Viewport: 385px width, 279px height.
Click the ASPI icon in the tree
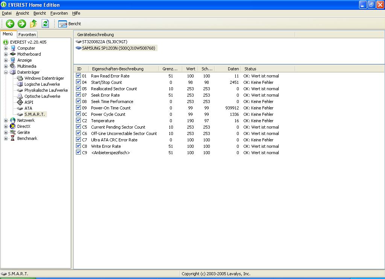coord(20,102)
